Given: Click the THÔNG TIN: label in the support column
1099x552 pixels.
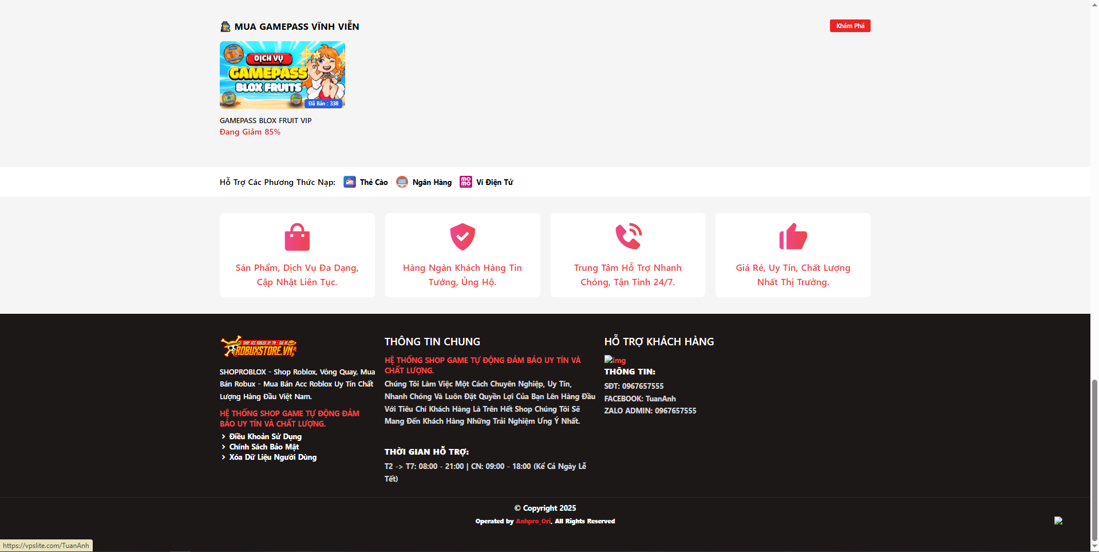Looking at the screenshot, I should 630,372.
